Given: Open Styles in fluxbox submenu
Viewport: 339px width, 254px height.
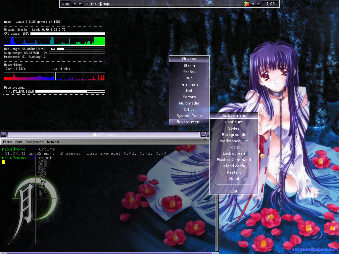Looking at the screenshot, I should [x=234, y=128].
